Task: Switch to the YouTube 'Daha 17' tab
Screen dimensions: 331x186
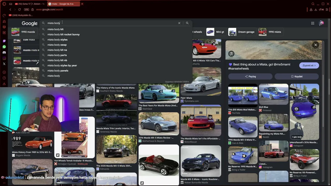Action: point(30,4)
